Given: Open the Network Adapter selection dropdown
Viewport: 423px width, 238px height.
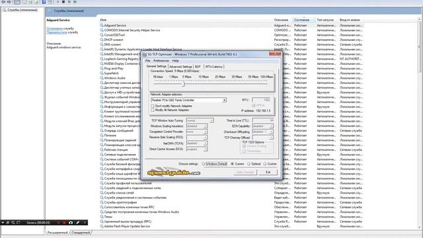Looking at the screenshot, I should pyautogui.click(x=224, y=100).
